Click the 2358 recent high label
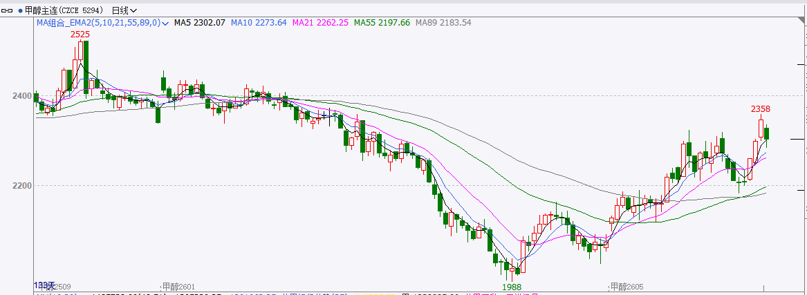 point(761,109)
